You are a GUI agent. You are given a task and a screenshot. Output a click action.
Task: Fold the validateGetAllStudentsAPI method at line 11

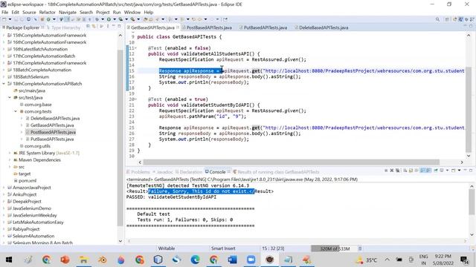tap(135, 48)
